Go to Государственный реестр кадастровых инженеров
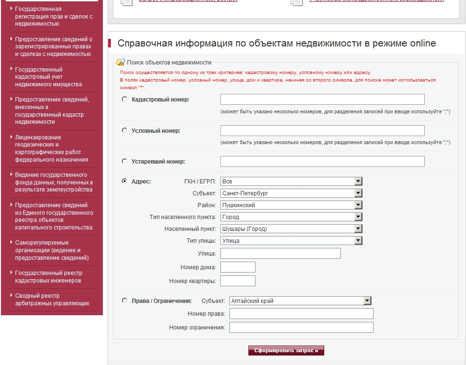The width and height of the screenshot is (466, 365). click(48, 277)
